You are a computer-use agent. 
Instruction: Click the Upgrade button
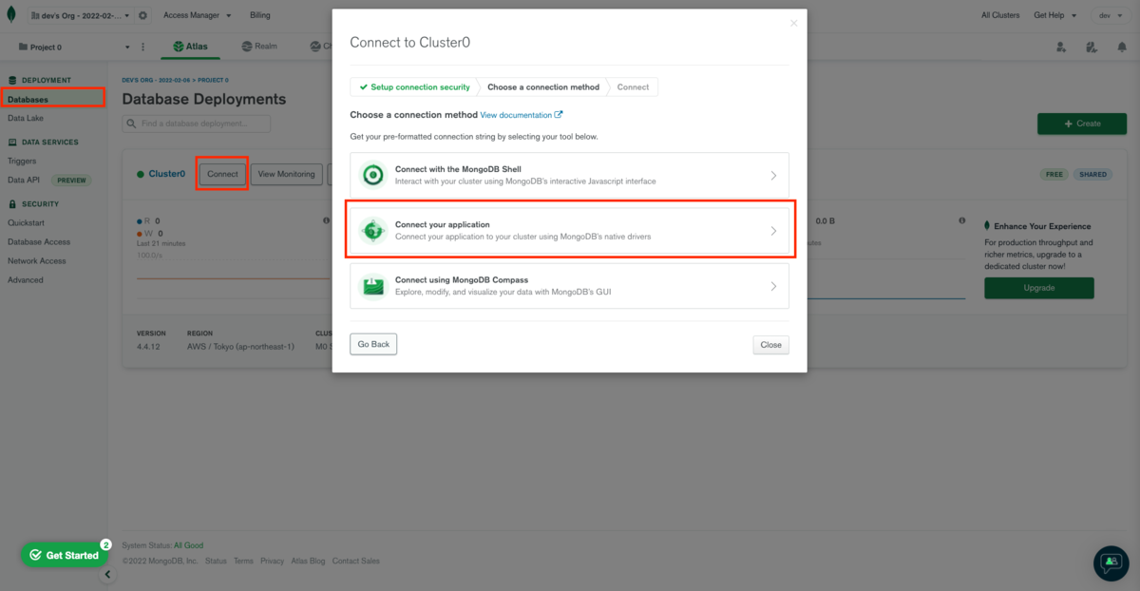pyautogui.click(x=1038, y=288)
